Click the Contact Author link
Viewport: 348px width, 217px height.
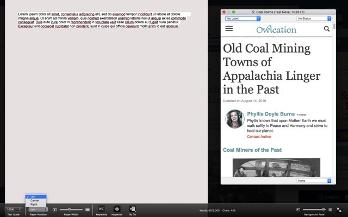coord(259,137)
